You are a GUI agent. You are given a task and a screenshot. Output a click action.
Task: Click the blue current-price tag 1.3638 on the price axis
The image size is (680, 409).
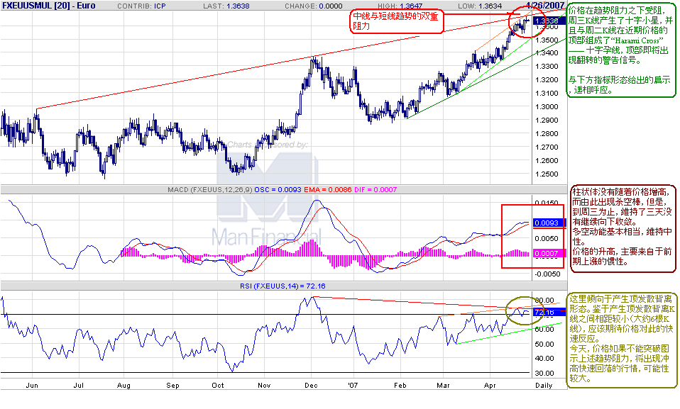pyautogui.click(x=549, y=21)
